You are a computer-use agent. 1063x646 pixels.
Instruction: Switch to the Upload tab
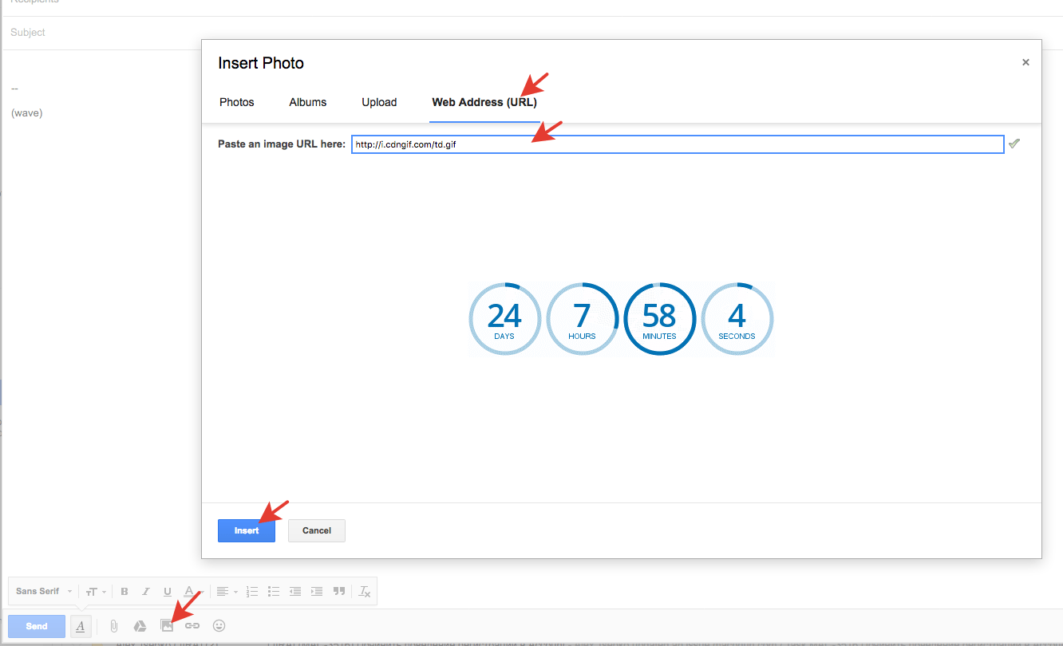click(379, 102)
